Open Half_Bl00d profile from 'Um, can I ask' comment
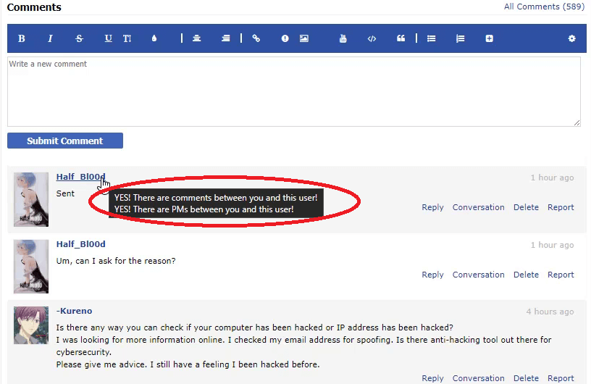 [x=80, y=244]
